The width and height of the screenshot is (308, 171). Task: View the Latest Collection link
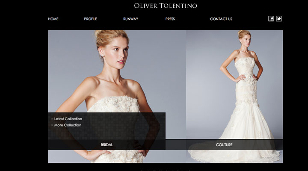(68, 119)
